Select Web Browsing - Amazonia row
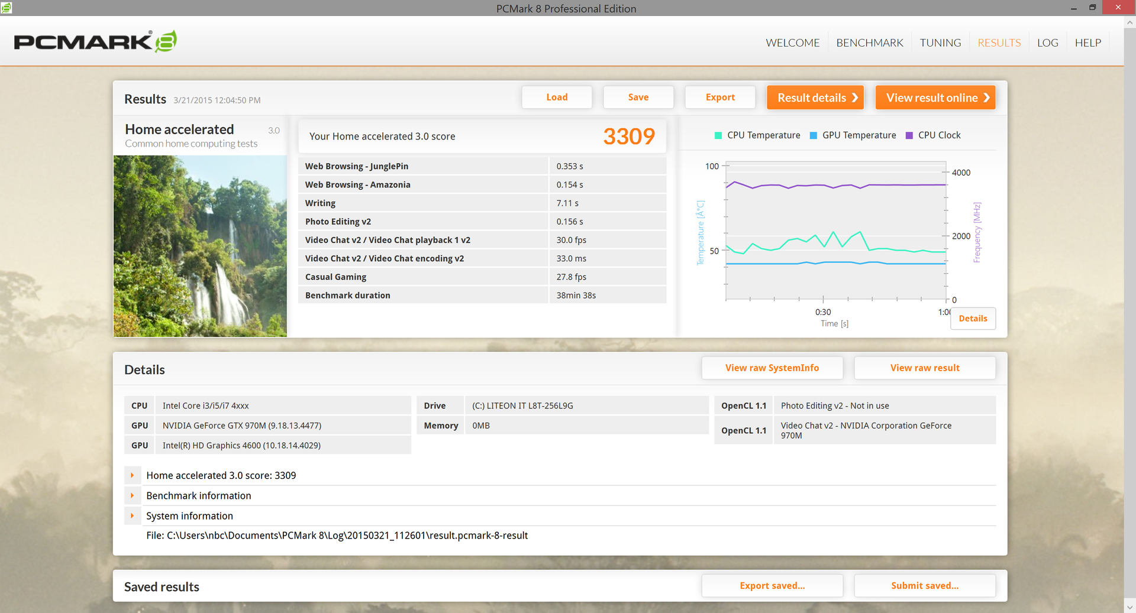Screen dimensions: 1136x613 (482, 184)
